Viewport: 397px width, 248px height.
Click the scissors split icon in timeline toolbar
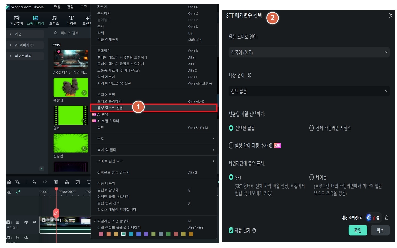(x=67, y=182)
